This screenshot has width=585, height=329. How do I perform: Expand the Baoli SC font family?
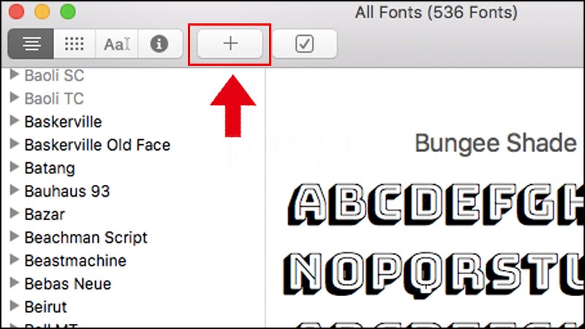(x=14, y=75)
